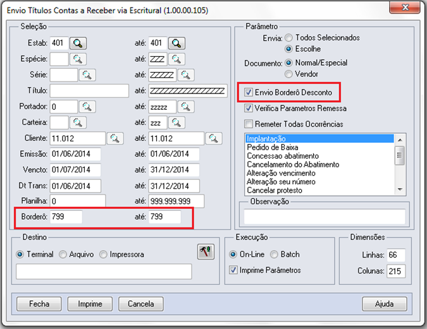427x329 pixels.
Task: Open lookup beside Carteira até zzz field
Action: click(x=176, y=123)
